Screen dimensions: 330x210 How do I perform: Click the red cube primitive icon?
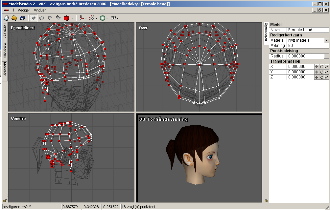point(66,18)
